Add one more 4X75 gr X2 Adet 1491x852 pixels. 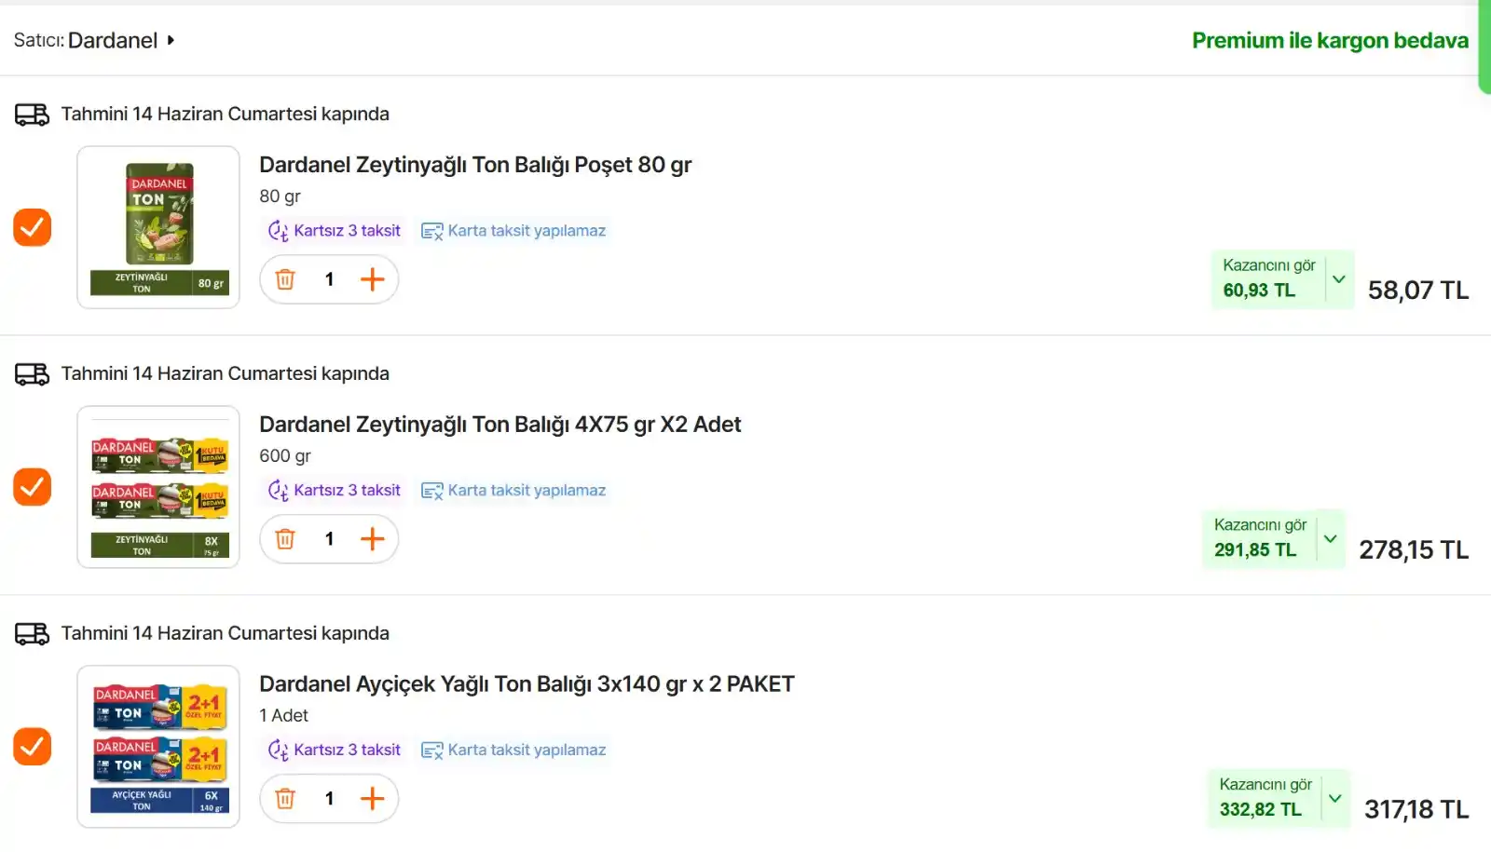tap(372, 539)
